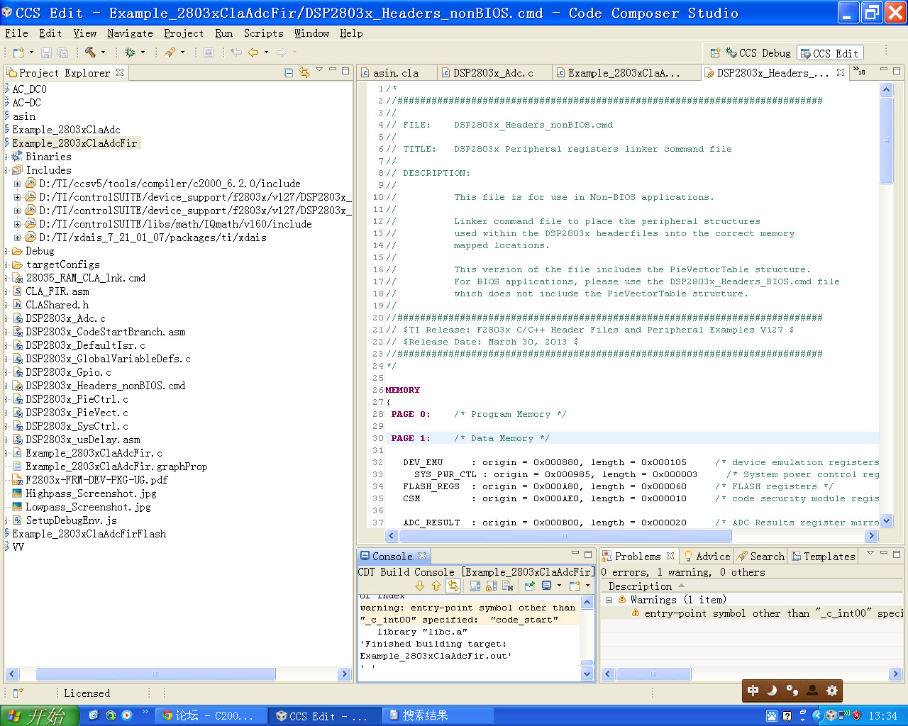Screen dimensions: 908x726
Task: Switch to CCS Debug perspective
Action: click(x=757, y=53)
